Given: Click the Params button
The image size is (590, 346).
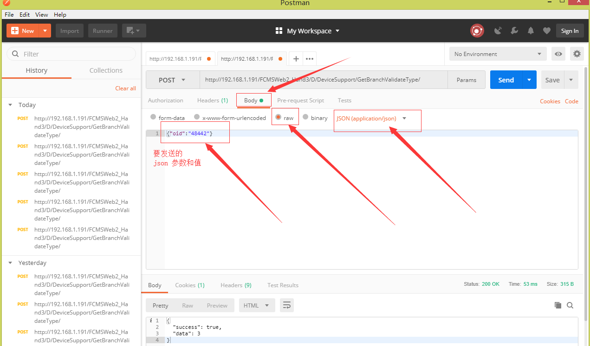Looking at the screenshot, I should point(467,80).
